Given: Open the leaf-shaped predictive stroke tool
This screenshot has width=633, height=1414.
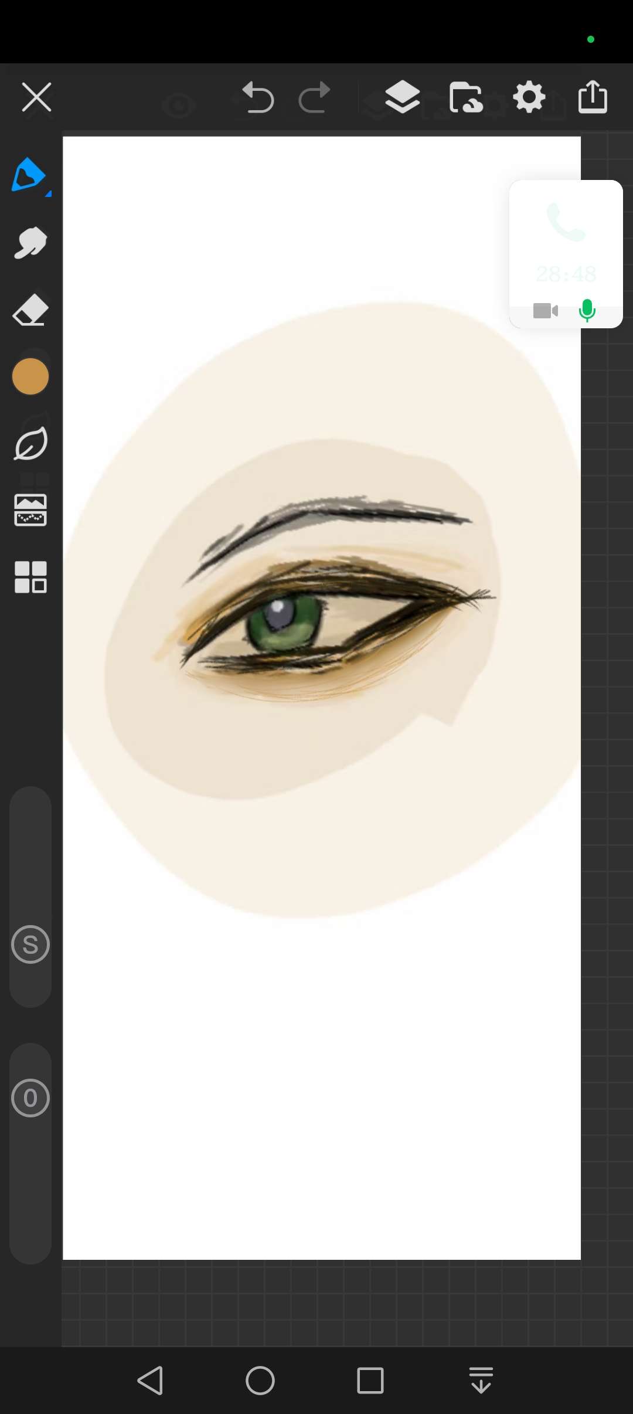Looking at the screenshot, I should click(x=30, y=444).
